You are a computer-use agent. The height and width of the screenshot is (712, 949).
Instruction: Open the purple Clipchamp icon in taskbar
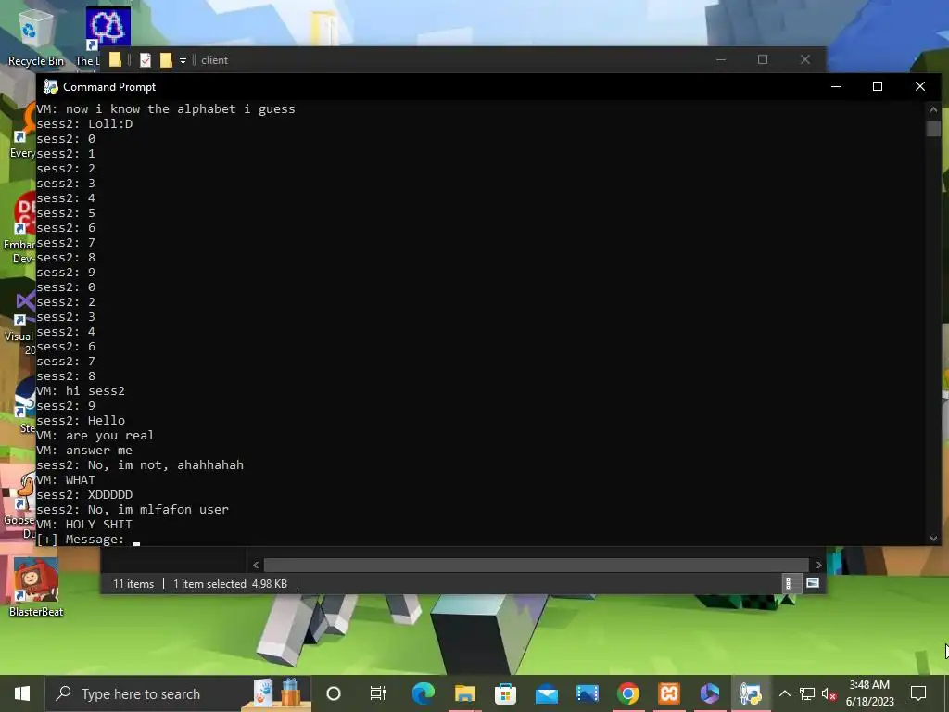(710, 693)
